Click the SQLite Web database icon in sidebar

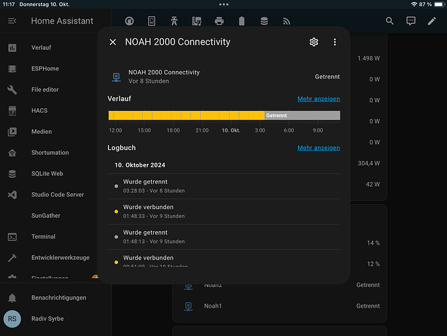12,173
